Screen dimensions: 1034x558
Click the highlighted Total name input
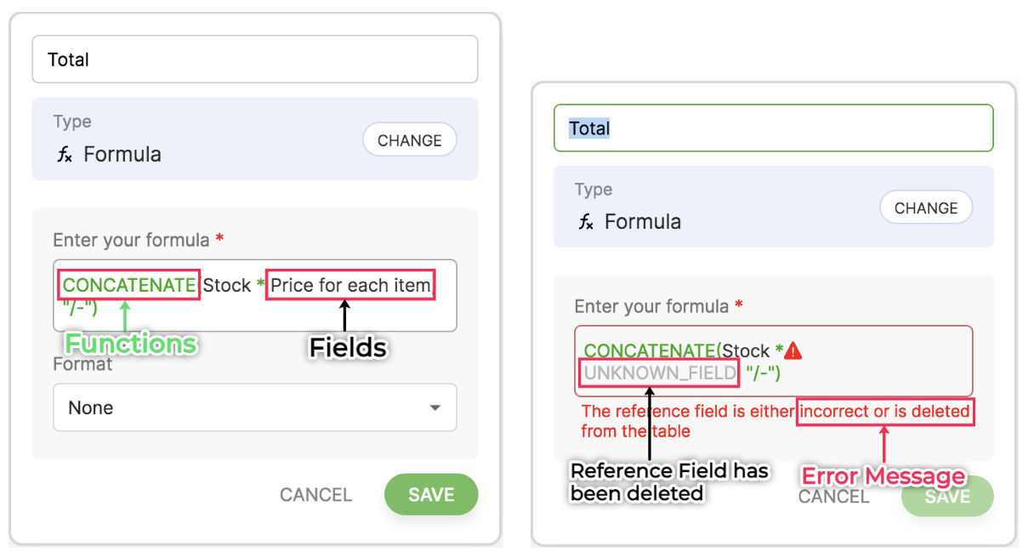pyautogui.click(x=772, y=128)
